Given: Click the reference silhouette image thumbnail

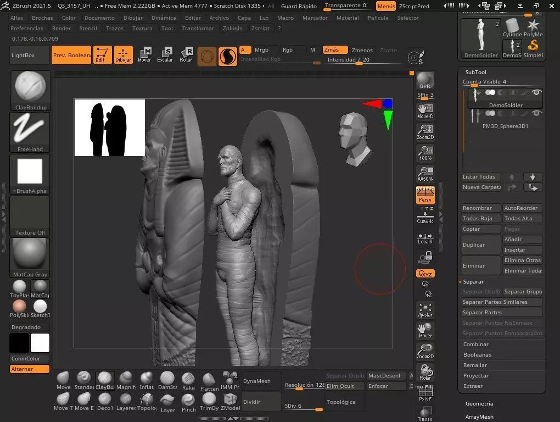Looking at the screenshot, I should (x=110, y=127).
